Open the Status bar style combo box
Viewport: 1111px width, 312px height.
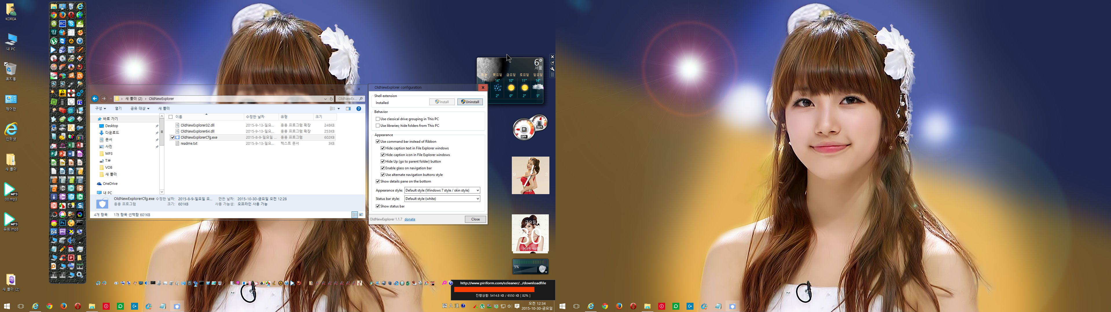pyautogui.click(x=442, y=199)
